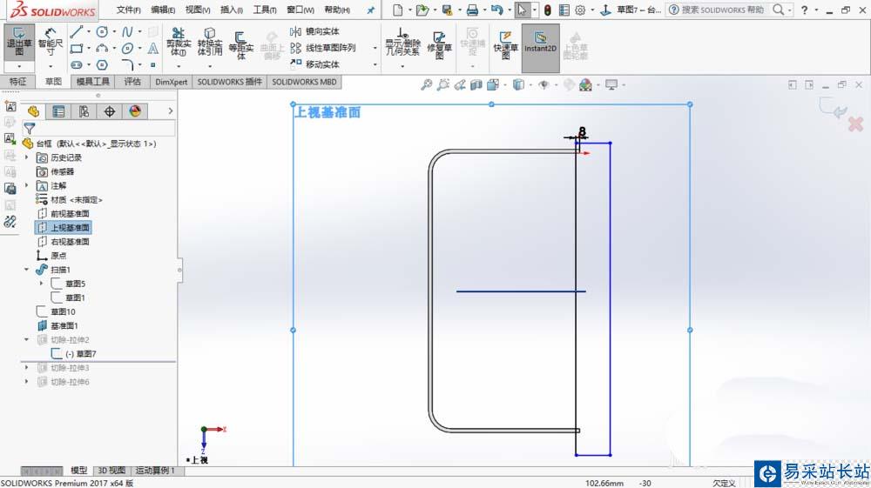This screenshot has height=488, width=871.
Task: Select the Corner Rectangle tool
Action: 77,48
